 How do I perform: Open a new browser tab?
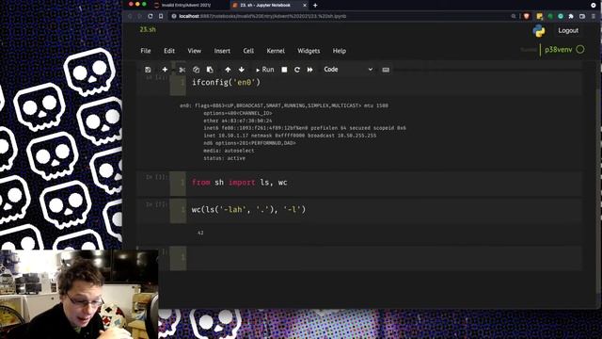tap(315, 5)
